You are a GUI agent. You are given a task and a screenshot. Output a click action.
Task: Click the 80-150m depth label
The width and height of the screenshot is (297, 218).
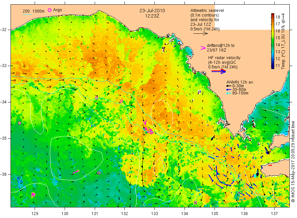pos(240,93)
